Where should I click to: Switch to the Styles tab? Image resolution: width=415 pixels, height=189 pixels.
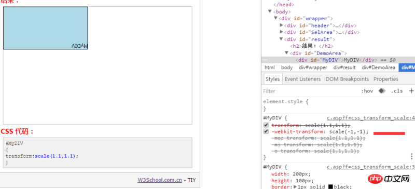pyautogui.click(x=273, y=79)
